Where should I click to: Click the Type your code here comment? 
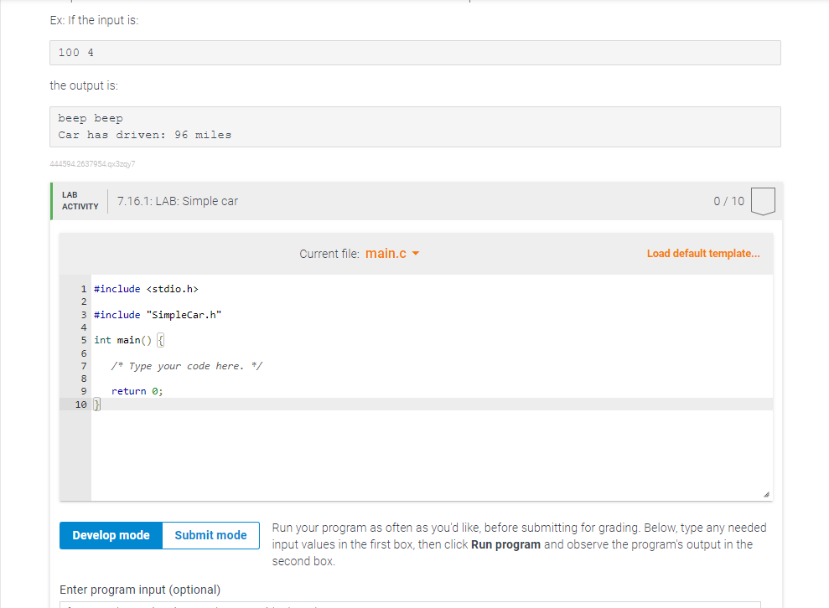[x=187, y=366]
